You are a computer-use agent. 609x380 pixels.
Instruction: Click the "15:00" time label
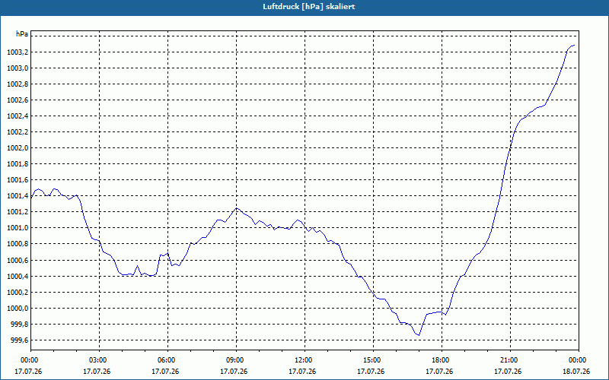pos(371,360)
